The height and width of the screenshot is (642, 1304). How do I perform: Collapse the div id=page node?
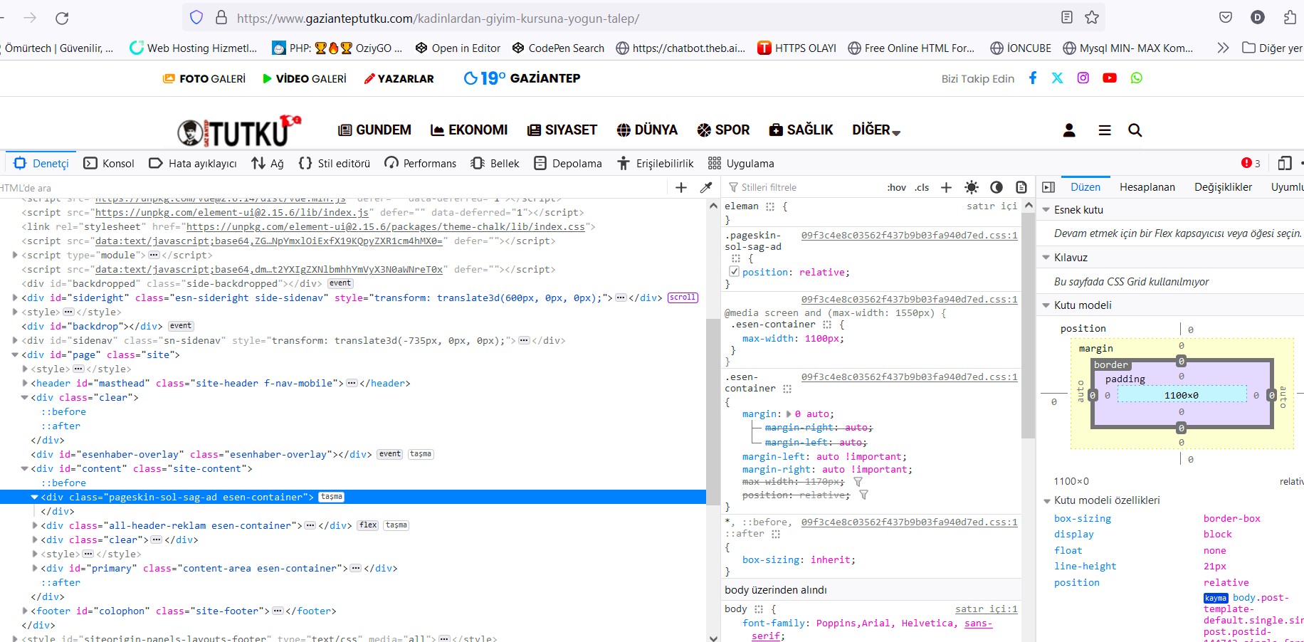point(15,354)
